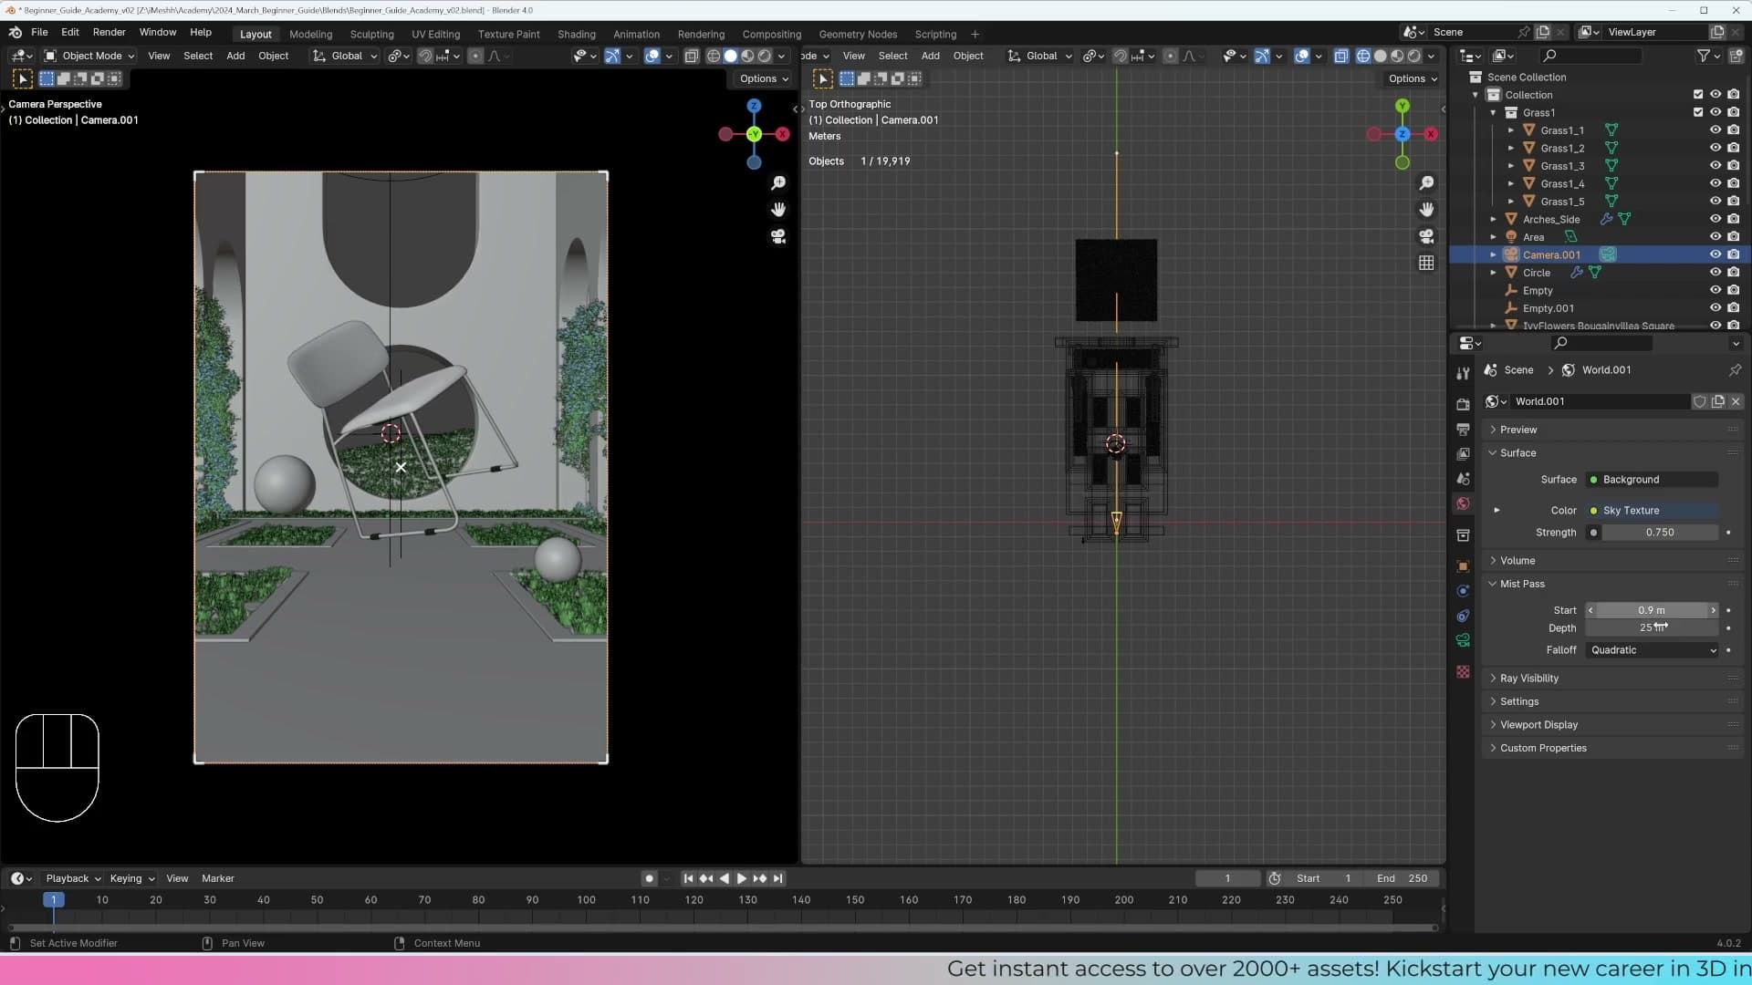
Task: Select wireframe shading in top viewport
Action: click(x=1363, y=56)
